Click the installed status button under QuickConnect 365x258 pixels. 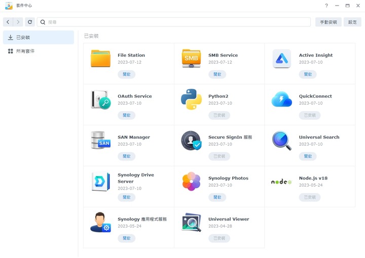click(310, 115)
